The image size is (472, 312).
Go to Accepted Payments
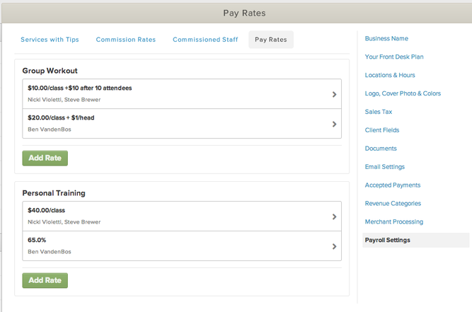point(393,185)
